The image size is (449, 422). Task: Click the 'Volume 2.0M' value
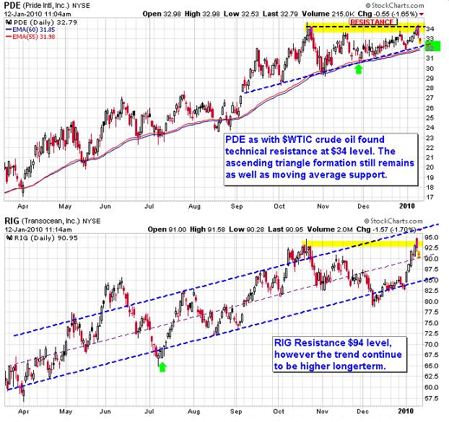(x=330, y=229)
